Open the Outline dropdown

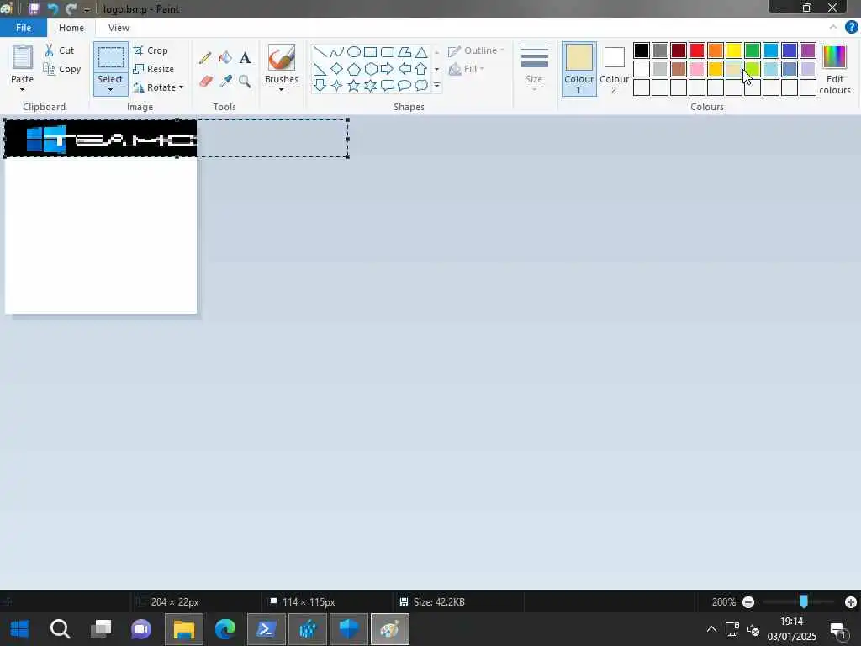476,50
